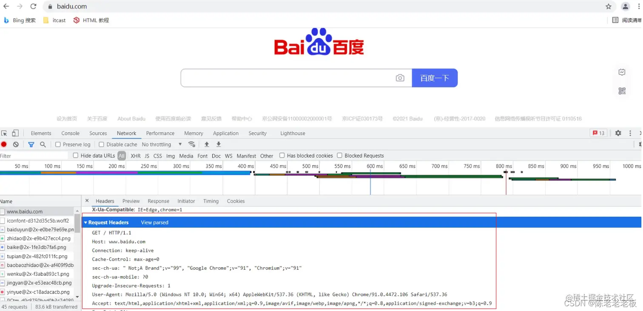Open the Timing tab of request

pyautogui.click(x=211, y=201)
